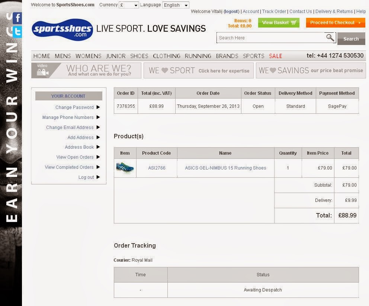Click the Address Book link
The height and width of the screenshot is (306, 369).
79,147
